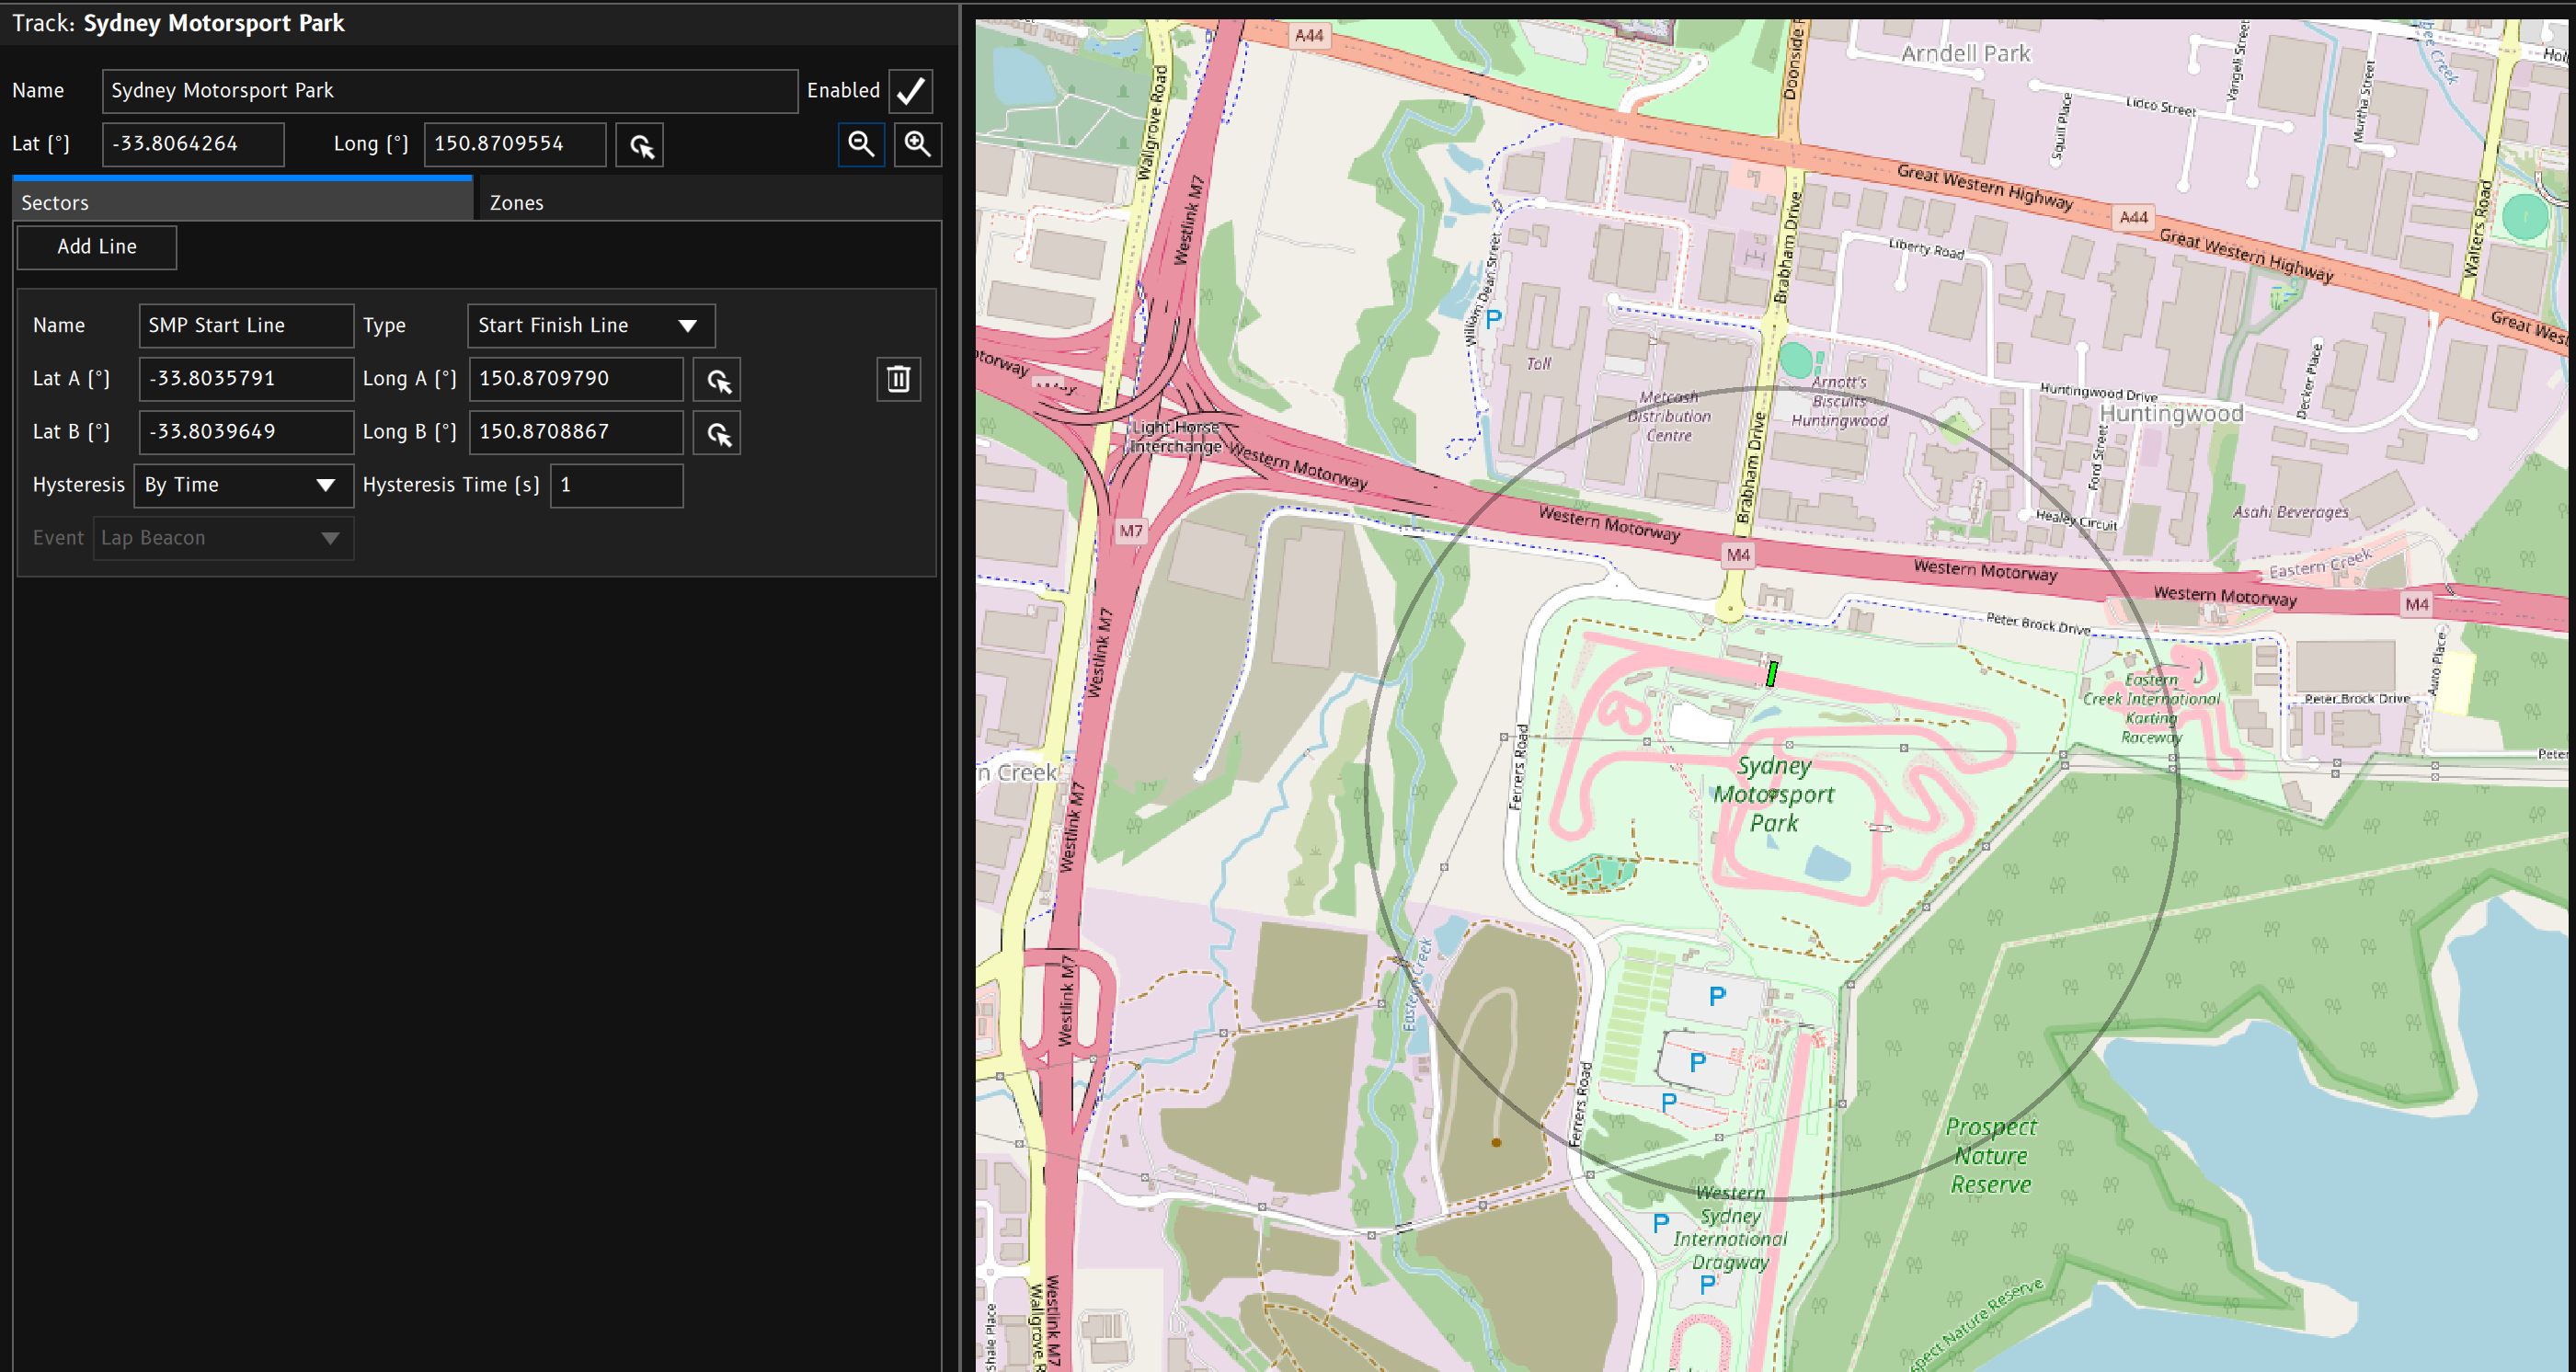2576x1372 pixels.
Task: Click the Hysteresis Time seconds field
Action: pos(617,486)
